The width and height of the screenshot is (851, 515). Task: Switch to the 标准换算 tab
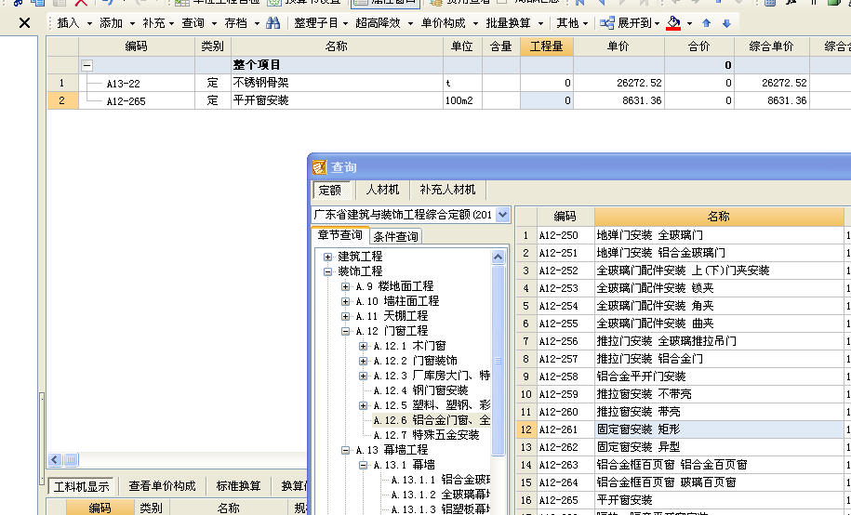(238, 486)
